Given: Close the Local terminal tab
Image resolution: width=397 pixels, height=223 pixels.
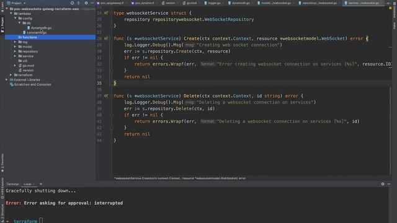Looking at the screenshot, I should pyautogui.click(x=34, y=185).
